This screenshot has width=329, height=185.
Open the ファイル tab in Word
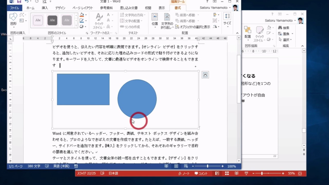coord(14,8)
